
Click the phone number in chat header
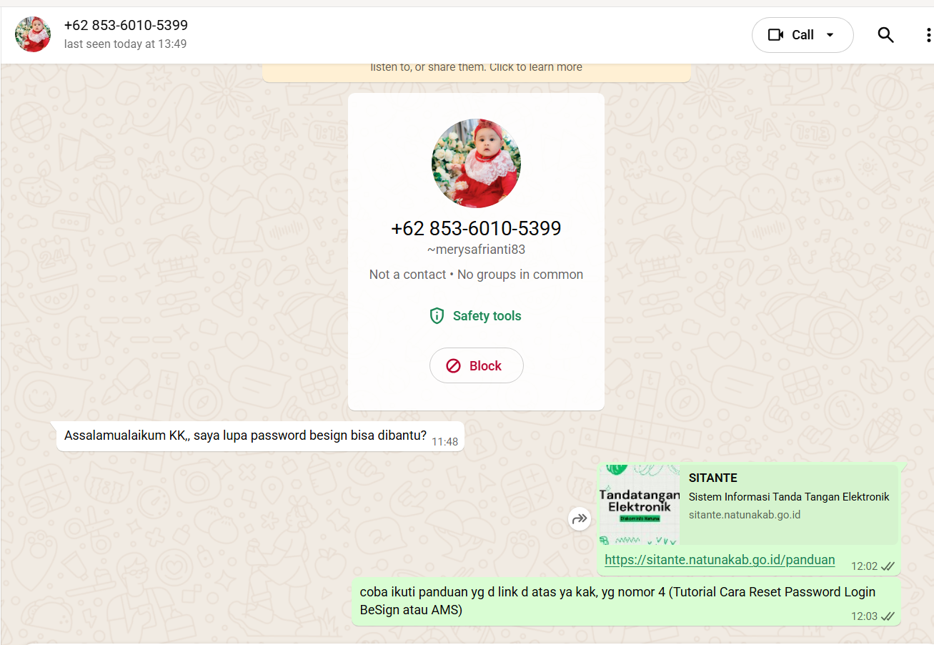126,26
